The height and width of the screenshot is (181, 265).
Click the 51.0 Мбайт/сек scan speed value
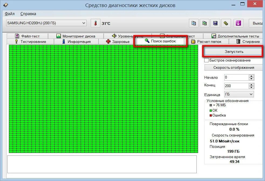225,141
